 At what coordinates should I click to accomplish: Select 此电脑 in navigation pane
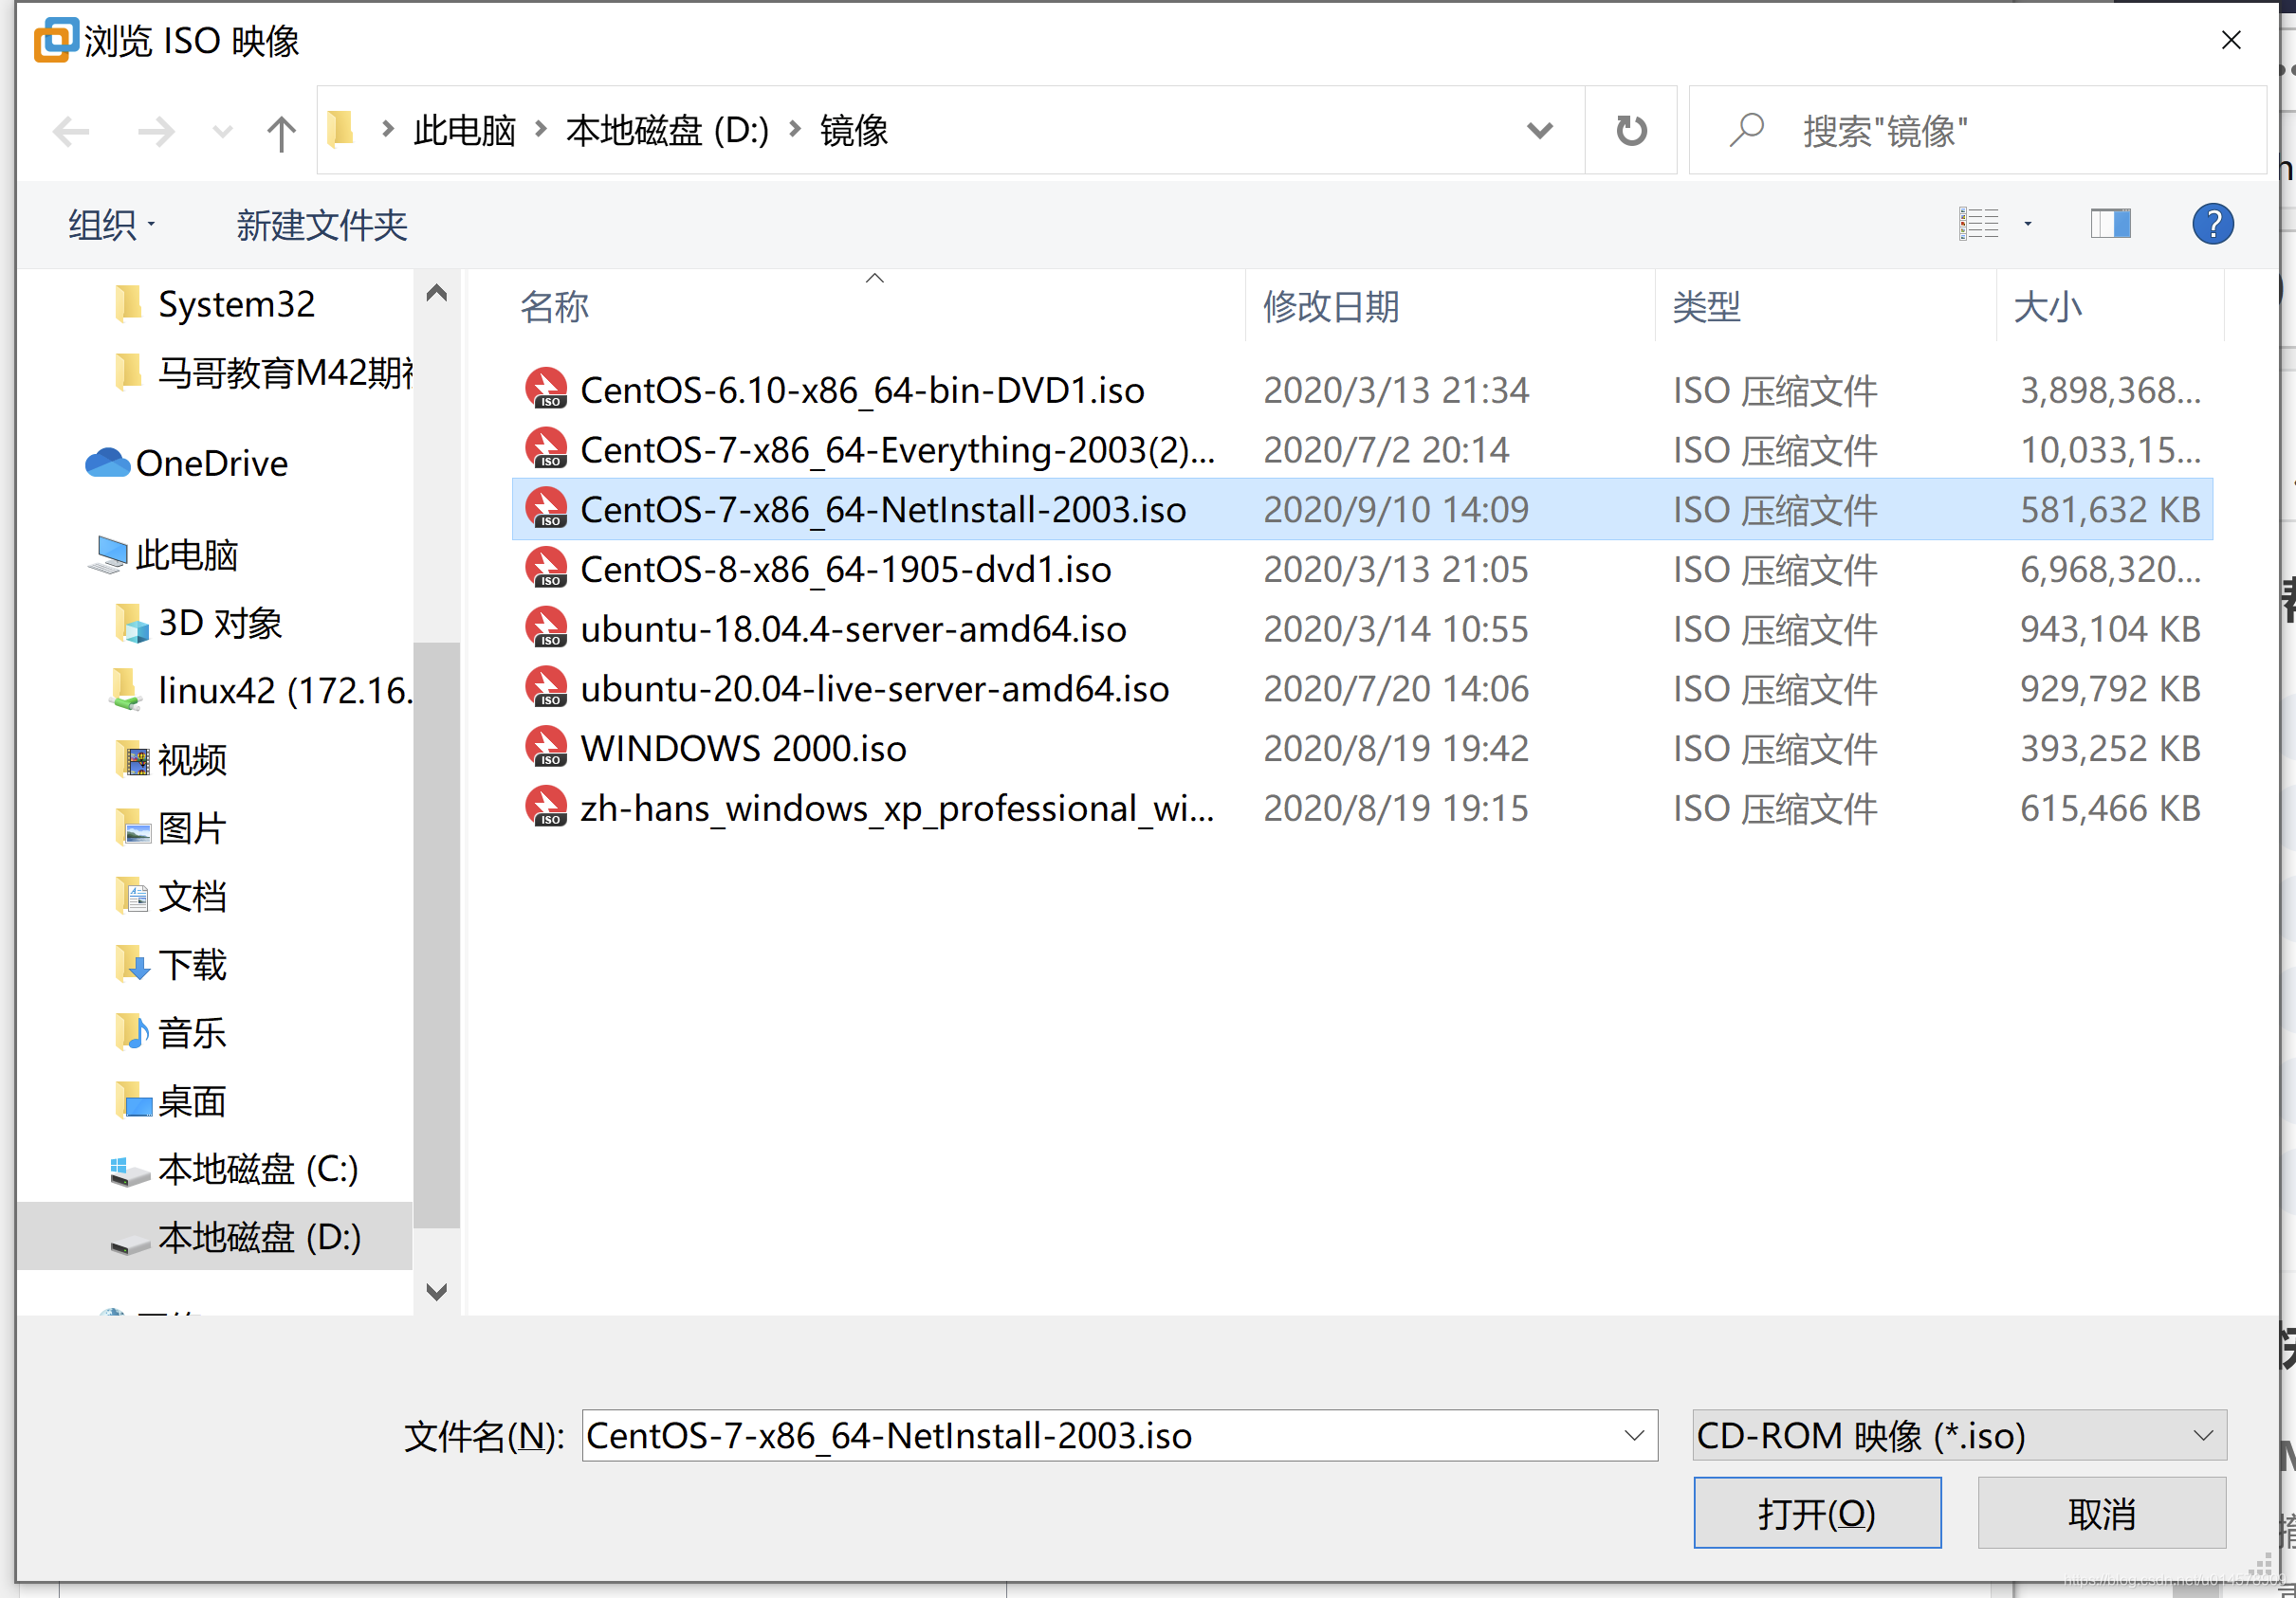tap(163, 554)
